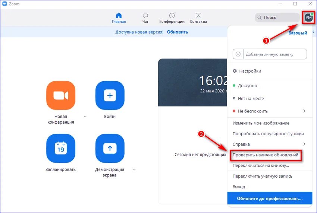317x213 pixels.
Task: Minimize the Zoom window
Action: (280, 4)
